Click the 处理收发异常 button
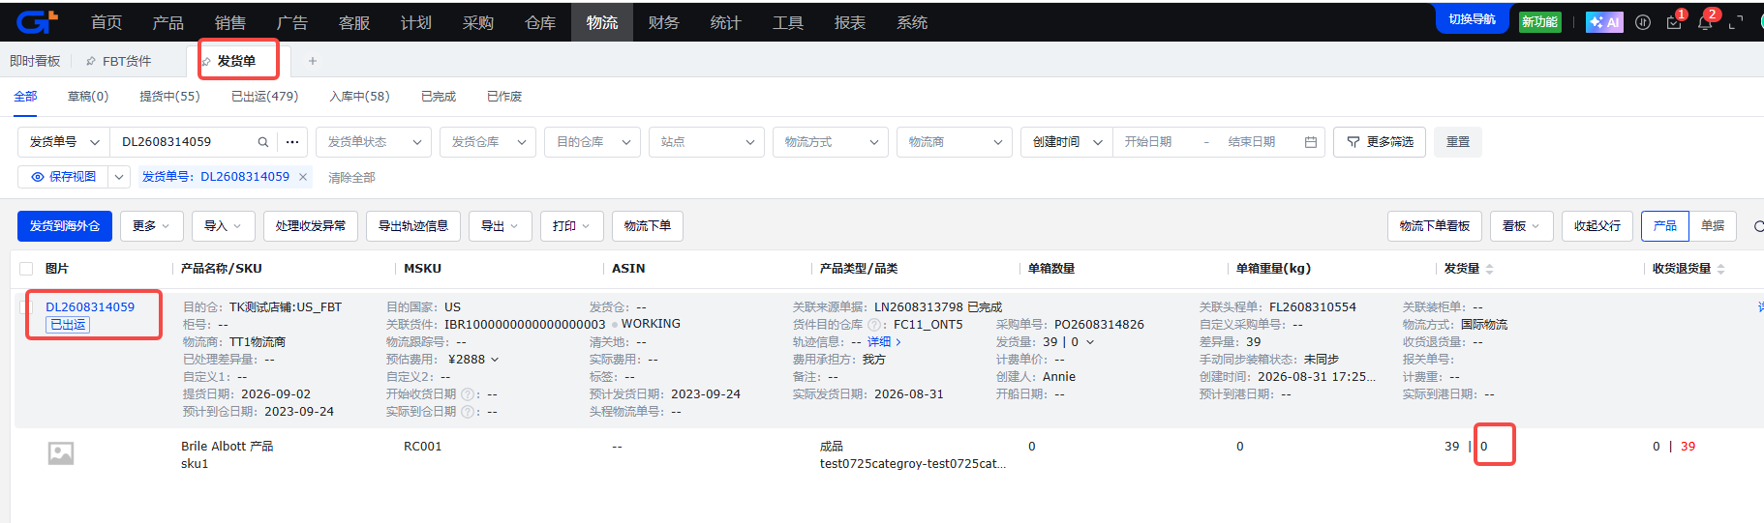The height and width of the screenshot is (523, 1764). click(x=311, y=226)
